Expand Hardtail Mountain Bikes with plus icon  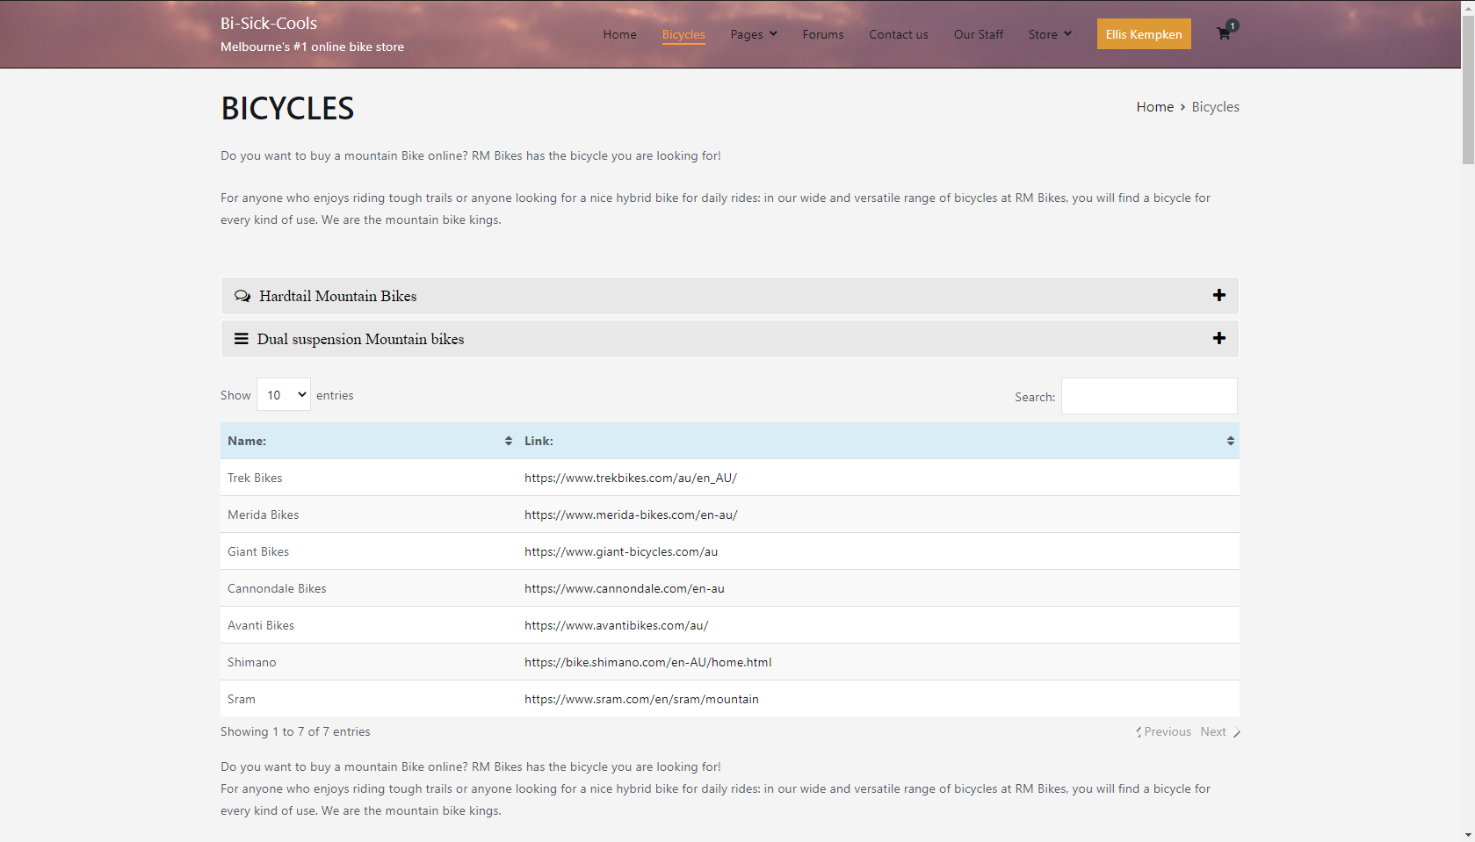(1219, 295)
